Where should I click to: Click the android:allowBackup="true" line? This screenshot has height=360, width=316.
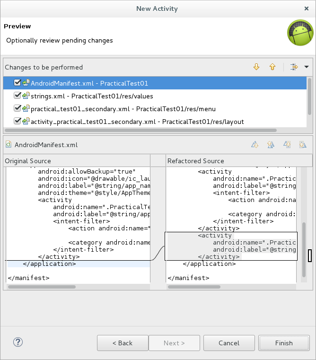[87, 172]
